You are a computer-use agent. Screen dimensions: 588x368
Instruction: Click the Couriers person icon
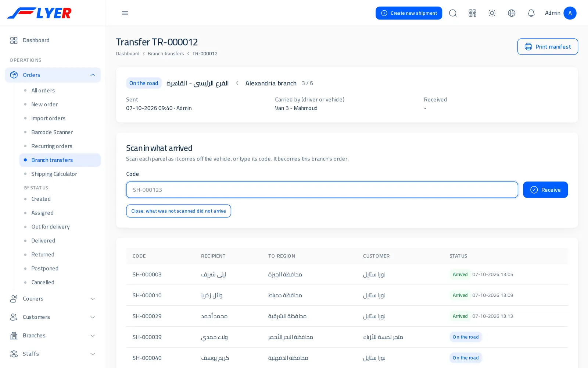tap(14, 299)
